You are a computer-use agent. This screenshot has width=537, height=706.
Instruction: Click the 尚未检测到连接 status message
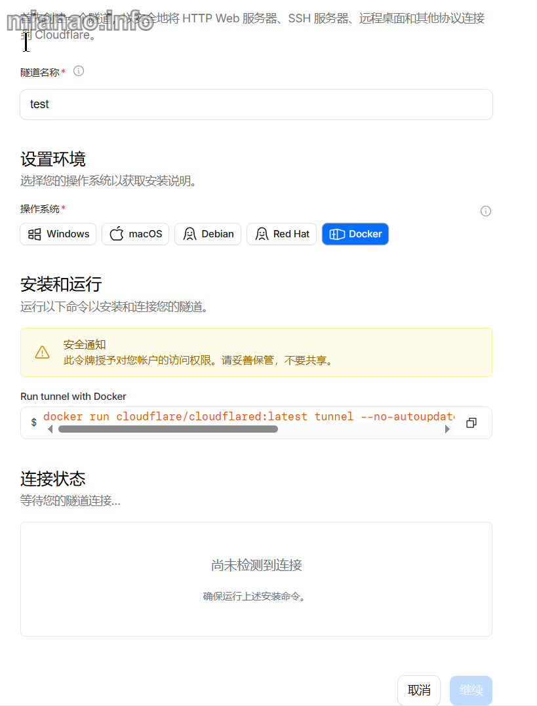coord(256,565)
